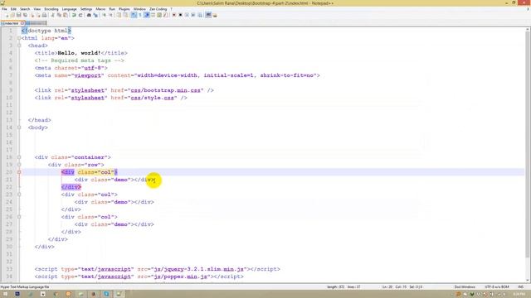
Task: Click Save Recorded Macro icon
Action: [200, 15]
